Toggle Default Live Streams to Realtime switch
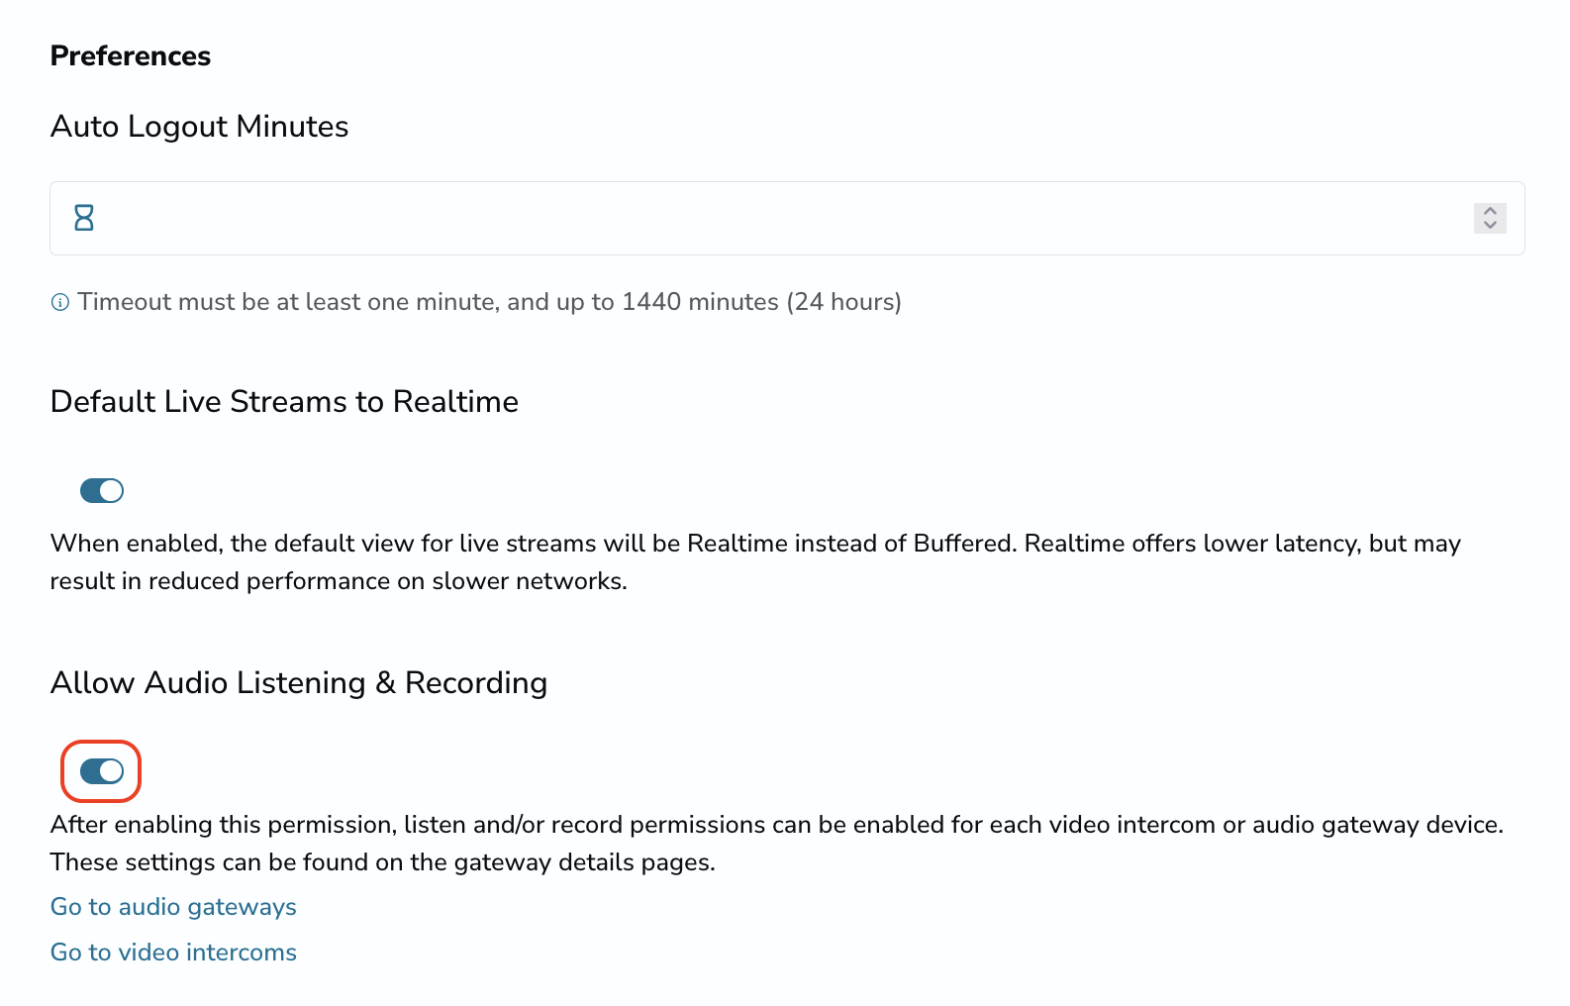 [x=102, y=490]
